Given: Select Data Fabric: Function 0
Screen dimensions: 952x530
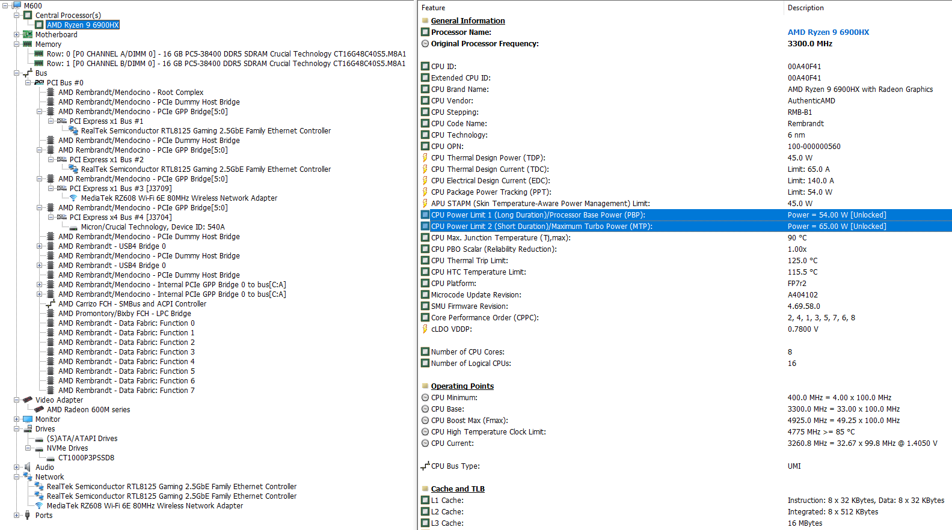Looking at the screenshot, I should click(x=126, y=323).
